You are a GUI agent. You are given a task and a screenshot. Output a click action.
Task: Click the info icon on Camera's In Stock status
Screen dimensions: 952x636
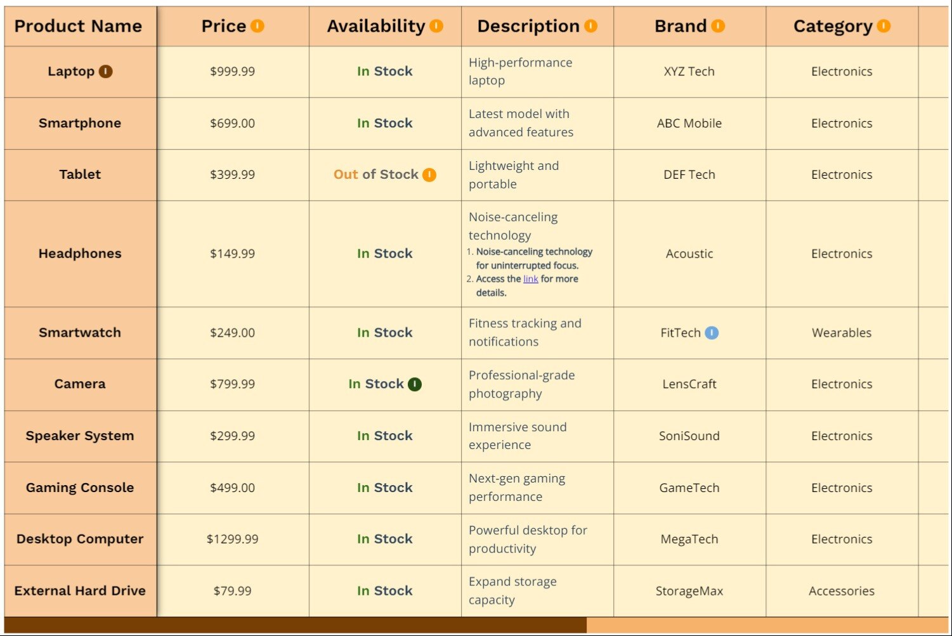pos(414,384)
